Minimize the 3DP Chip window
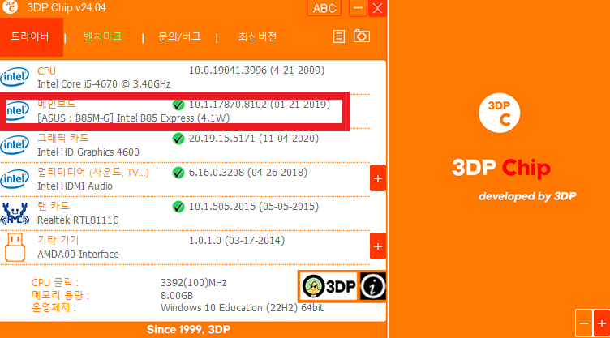 pos(358,8)
